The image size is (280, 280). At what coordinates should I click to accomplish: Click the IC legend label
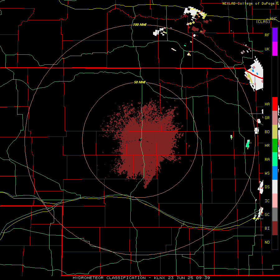point(267,201)
